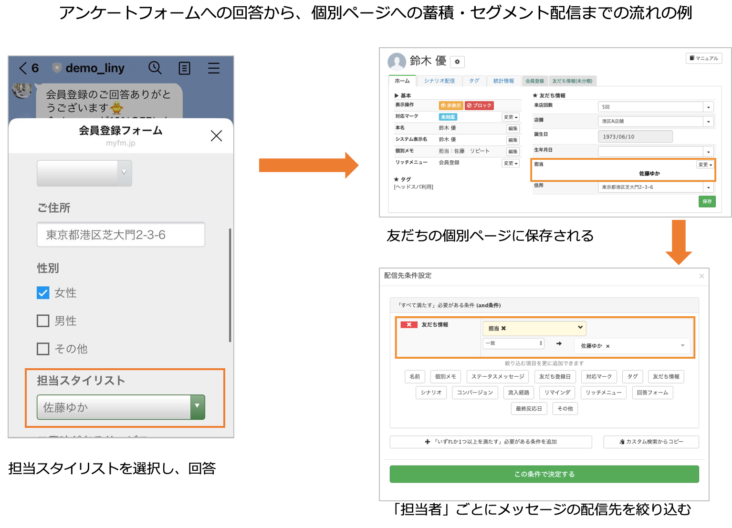Click the ご住所 address input field
Screen dimensions: 732x528
[x=121, y=235]
